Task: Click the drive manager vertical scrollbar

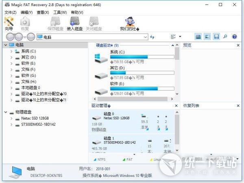Action: point(177,129)
